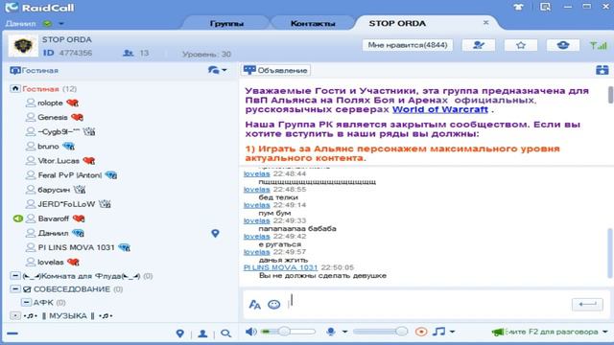This screenshot has height=345, width=614.
Task: Open the font formatting icon
Action: pos(254,305)
